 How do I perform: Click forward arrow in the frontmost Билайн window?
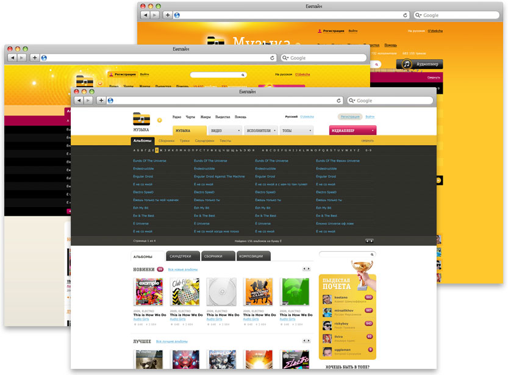tap(88, 101)
